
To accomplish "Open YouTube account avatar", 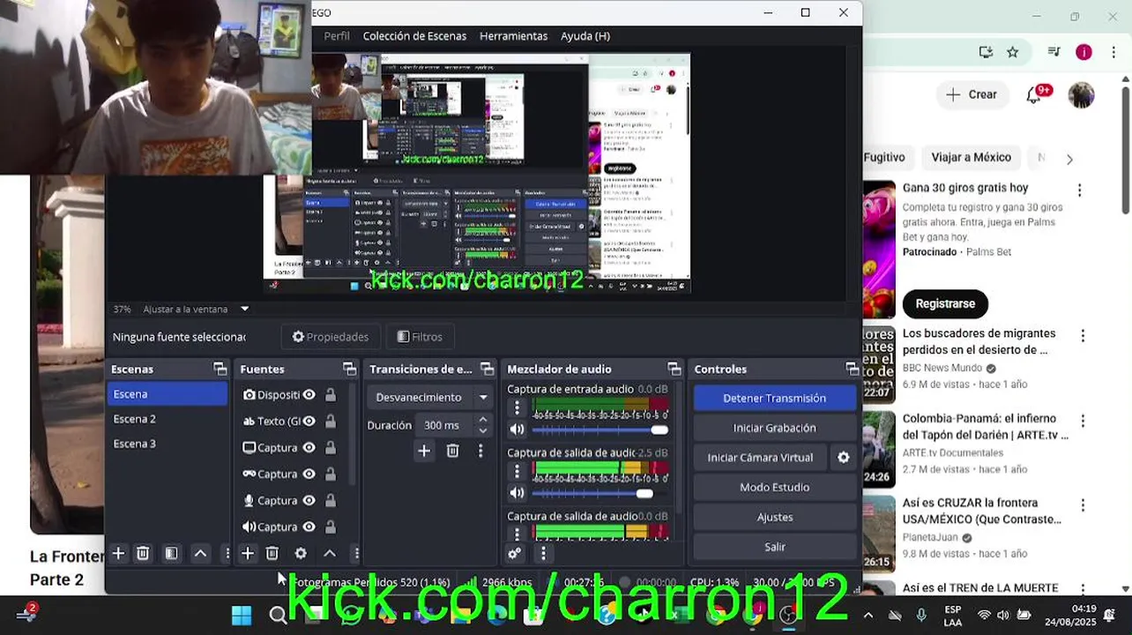I will pos(1081,94).
